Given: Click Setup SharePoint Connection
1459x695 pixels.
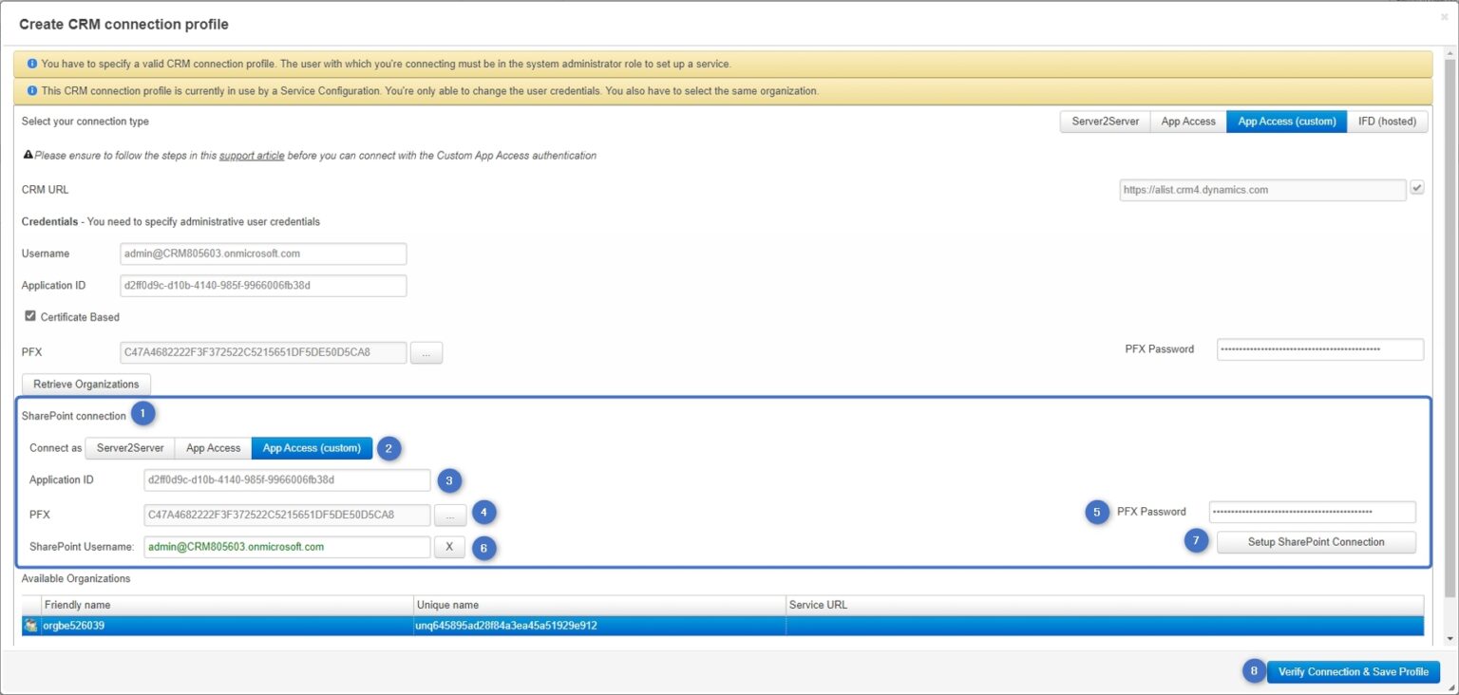Looking at the screenshot, I should tap(1316, 541).
